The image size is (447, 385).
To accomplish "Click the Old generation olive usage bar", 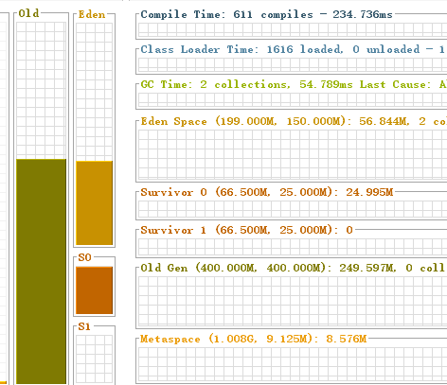I will [42, 271].
